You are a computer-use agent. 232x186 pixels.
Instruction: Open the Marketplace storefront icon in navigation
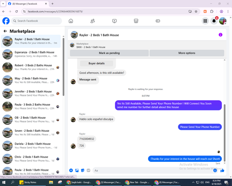(136, 21)
